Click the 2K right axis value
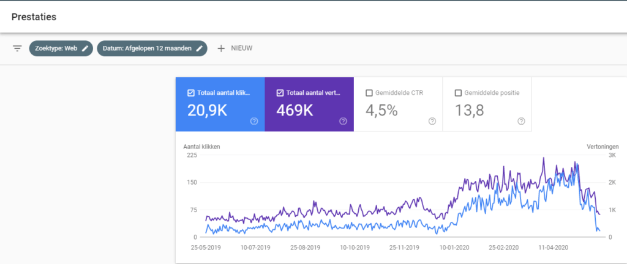The image size is (627, 264). 612,182
